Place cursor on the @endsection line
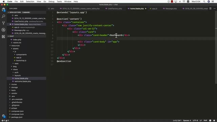This screenshot has width=217, height=122. pos(64,61)
